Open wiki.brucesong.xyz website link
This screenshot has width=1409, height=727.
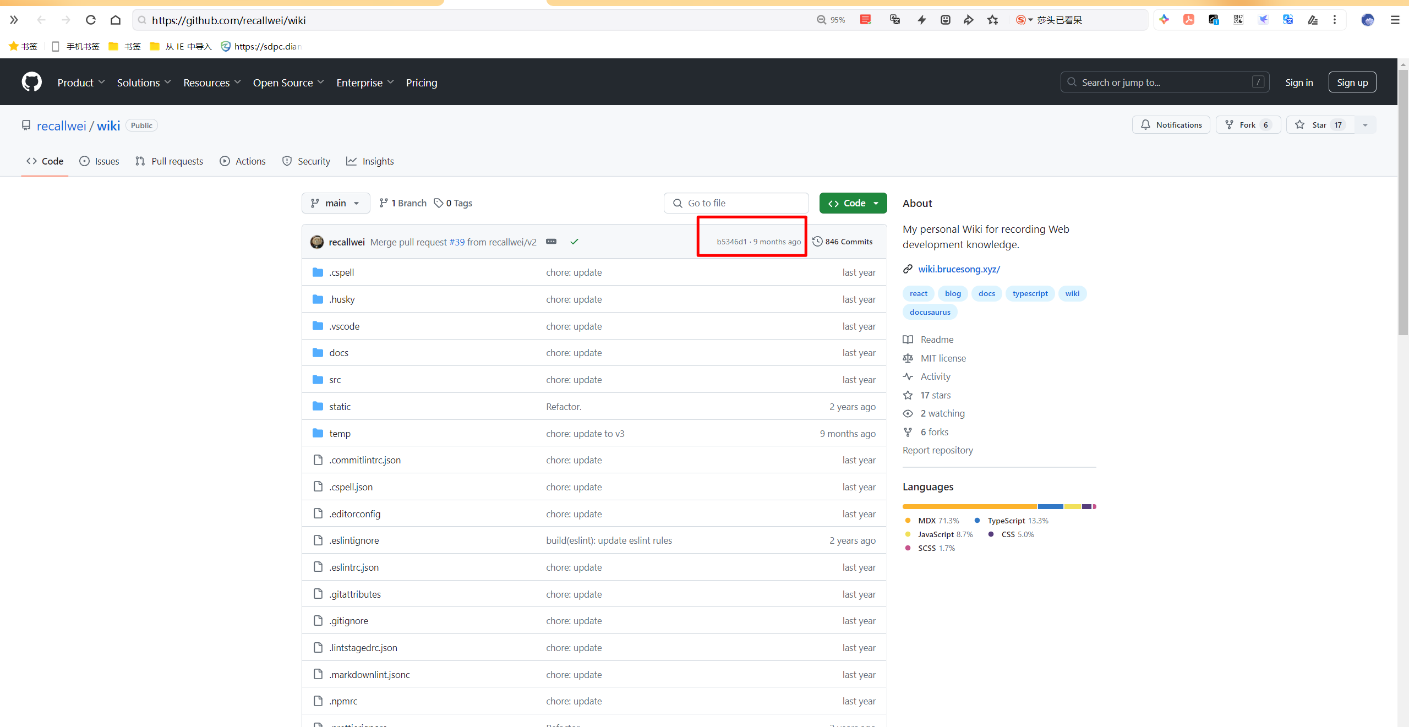(x=959, y=269)
